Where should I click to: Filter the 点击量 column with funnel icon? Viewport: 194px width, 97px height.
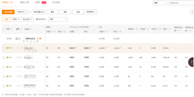(148, 29)
